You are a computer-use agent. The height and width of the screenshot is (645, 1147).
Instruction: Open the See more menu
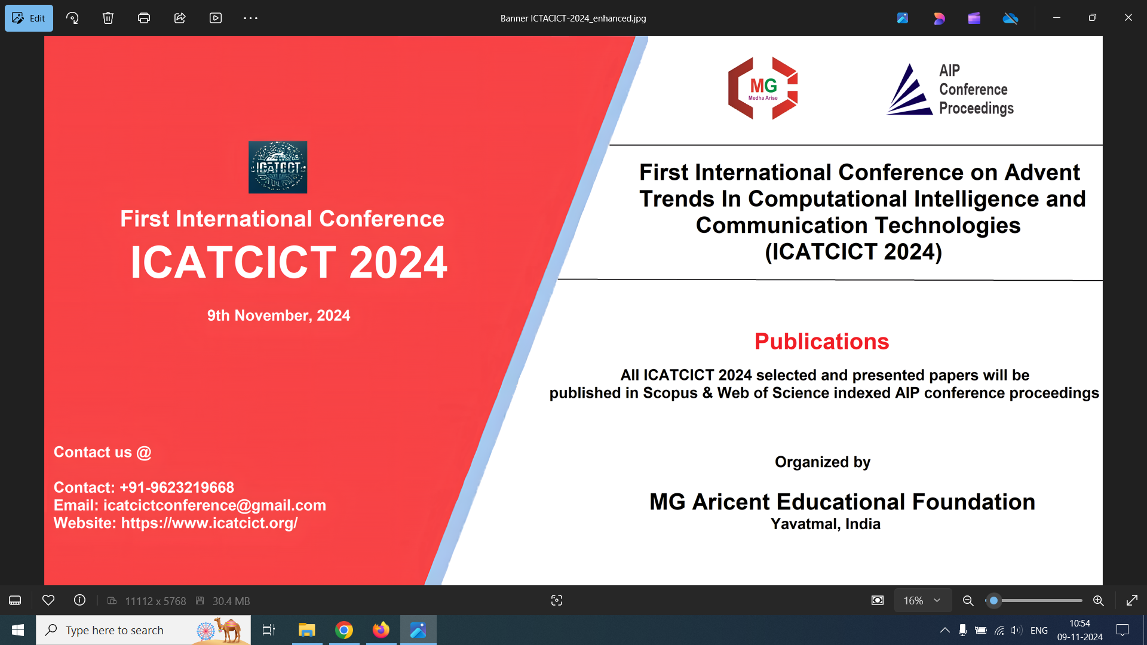point(250,18)
